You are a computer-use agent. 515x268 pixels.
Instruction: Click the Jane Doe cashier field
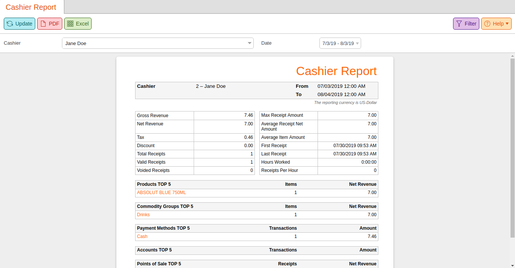[x=158, y=43]
